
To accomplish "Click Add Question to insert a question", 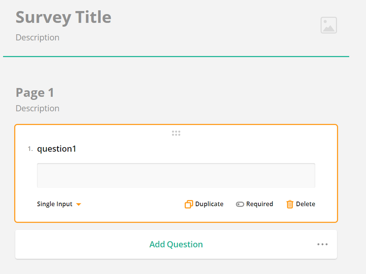I will pyautogui.click(x=176, y=244).
